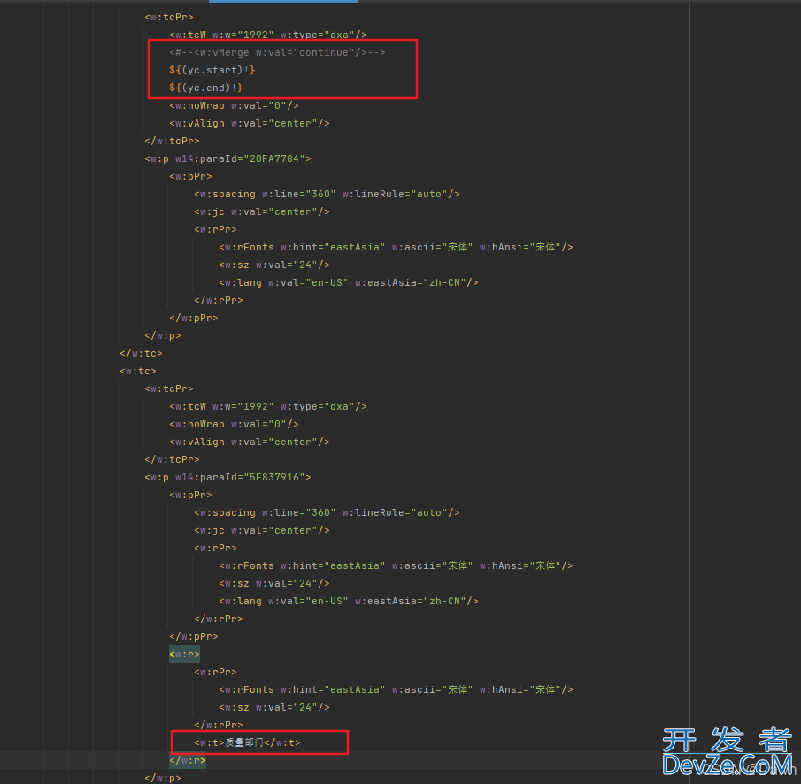Click the commented-out w:vMerge continue line
The height and width of the screenshot is (784, 801).
click(x=277, y=52)
